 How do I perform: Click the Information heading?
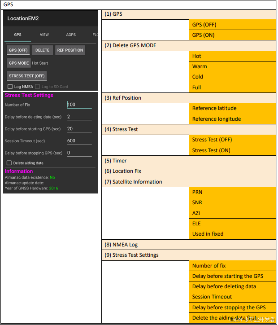coord(19,171)
